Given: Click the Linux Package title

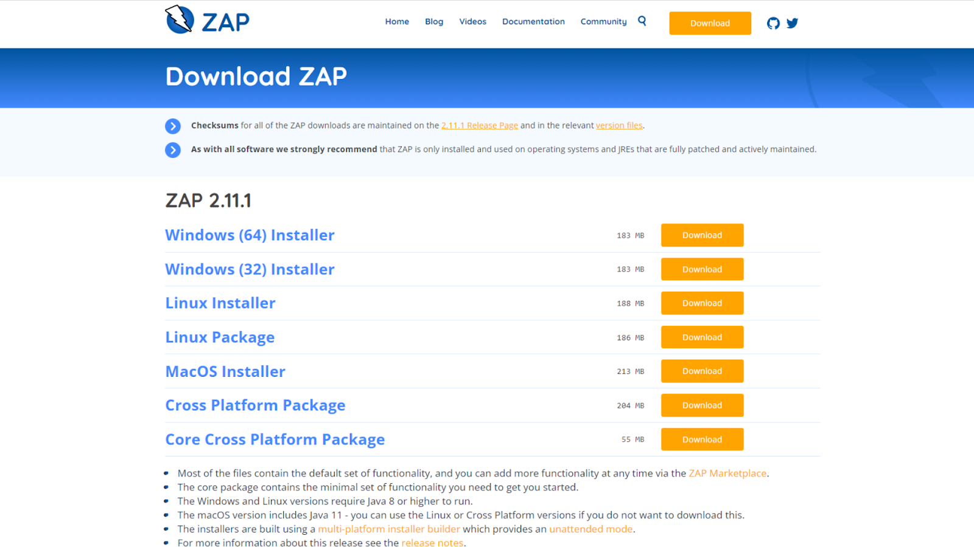Looking at the screenshot, I should click(x=220, y=337).
